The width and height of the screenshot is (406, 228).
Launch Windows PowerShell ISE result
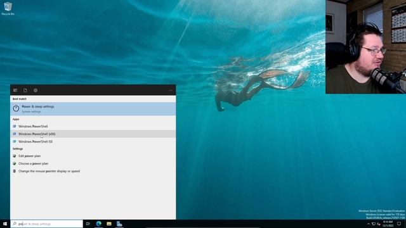(93, 141)
